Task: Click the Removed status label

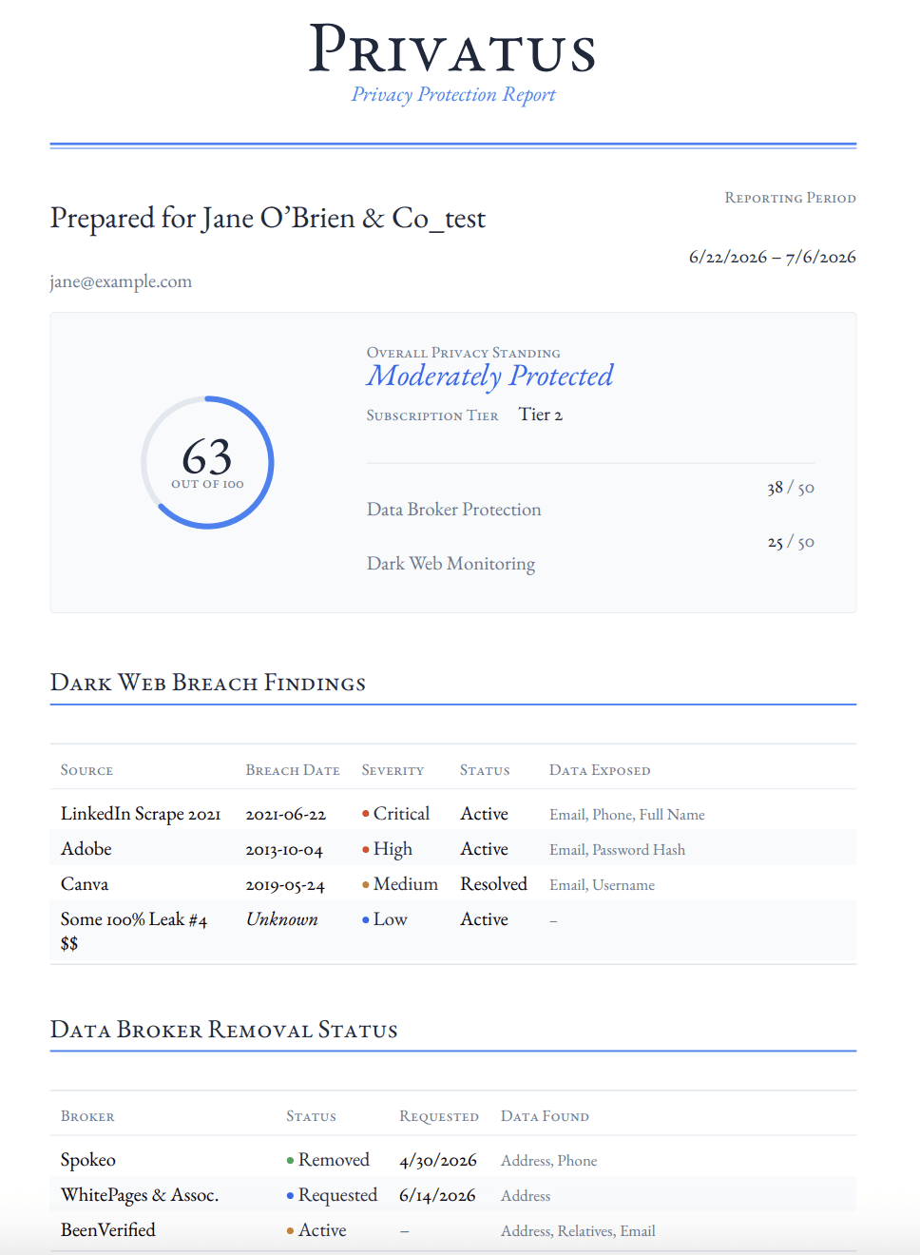Action: pyautogui.click(x=334, y=1160)
